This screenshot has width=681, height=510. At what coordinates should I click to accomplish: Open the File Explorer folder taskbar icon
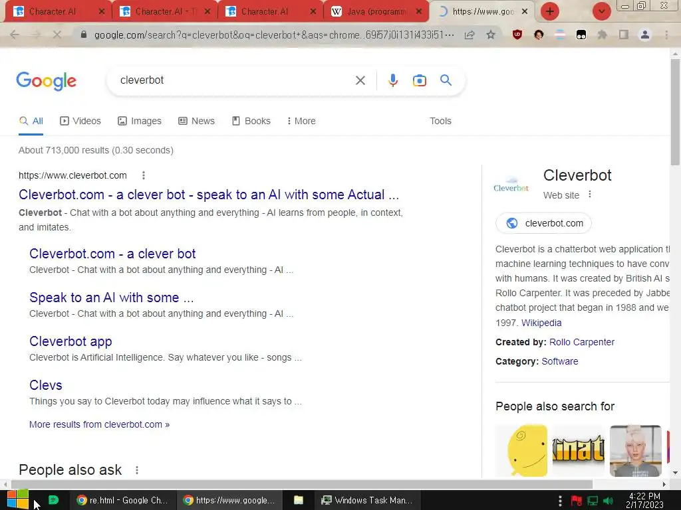[299, 500]
